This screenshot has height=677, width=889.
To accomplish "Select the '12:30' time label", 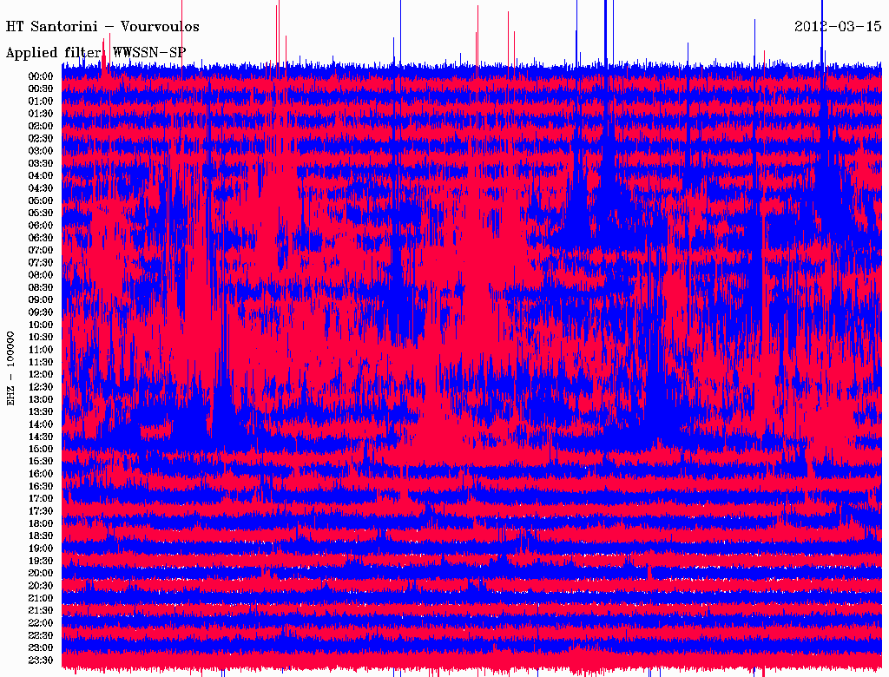I will coord(41,387).
